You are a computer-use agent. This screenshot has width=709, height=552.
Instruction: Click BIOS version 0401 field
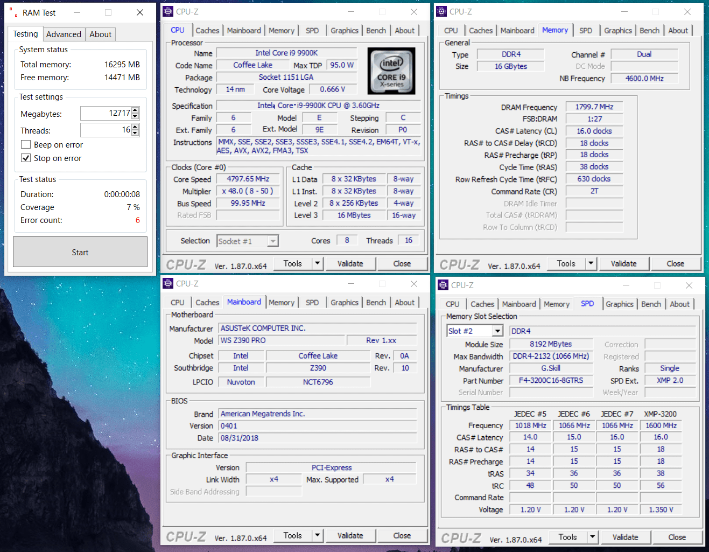318,426
